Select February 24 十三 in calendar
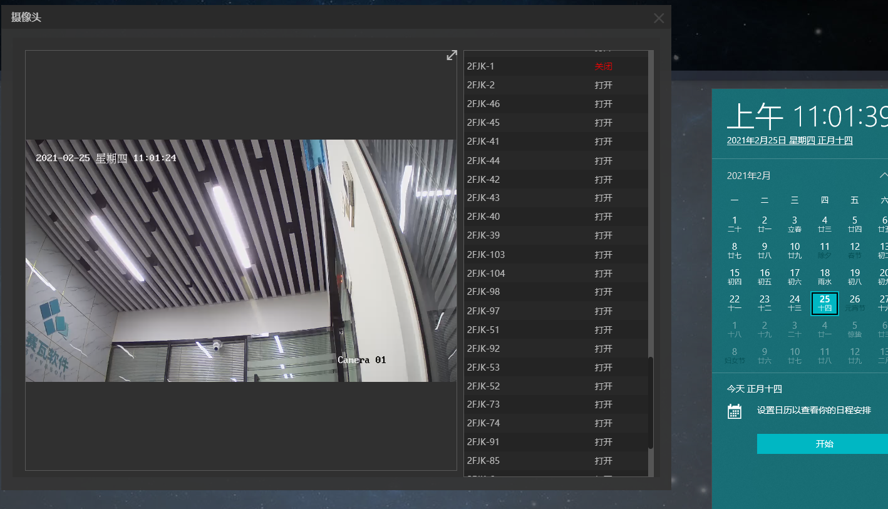 click(x=795, y=303)
